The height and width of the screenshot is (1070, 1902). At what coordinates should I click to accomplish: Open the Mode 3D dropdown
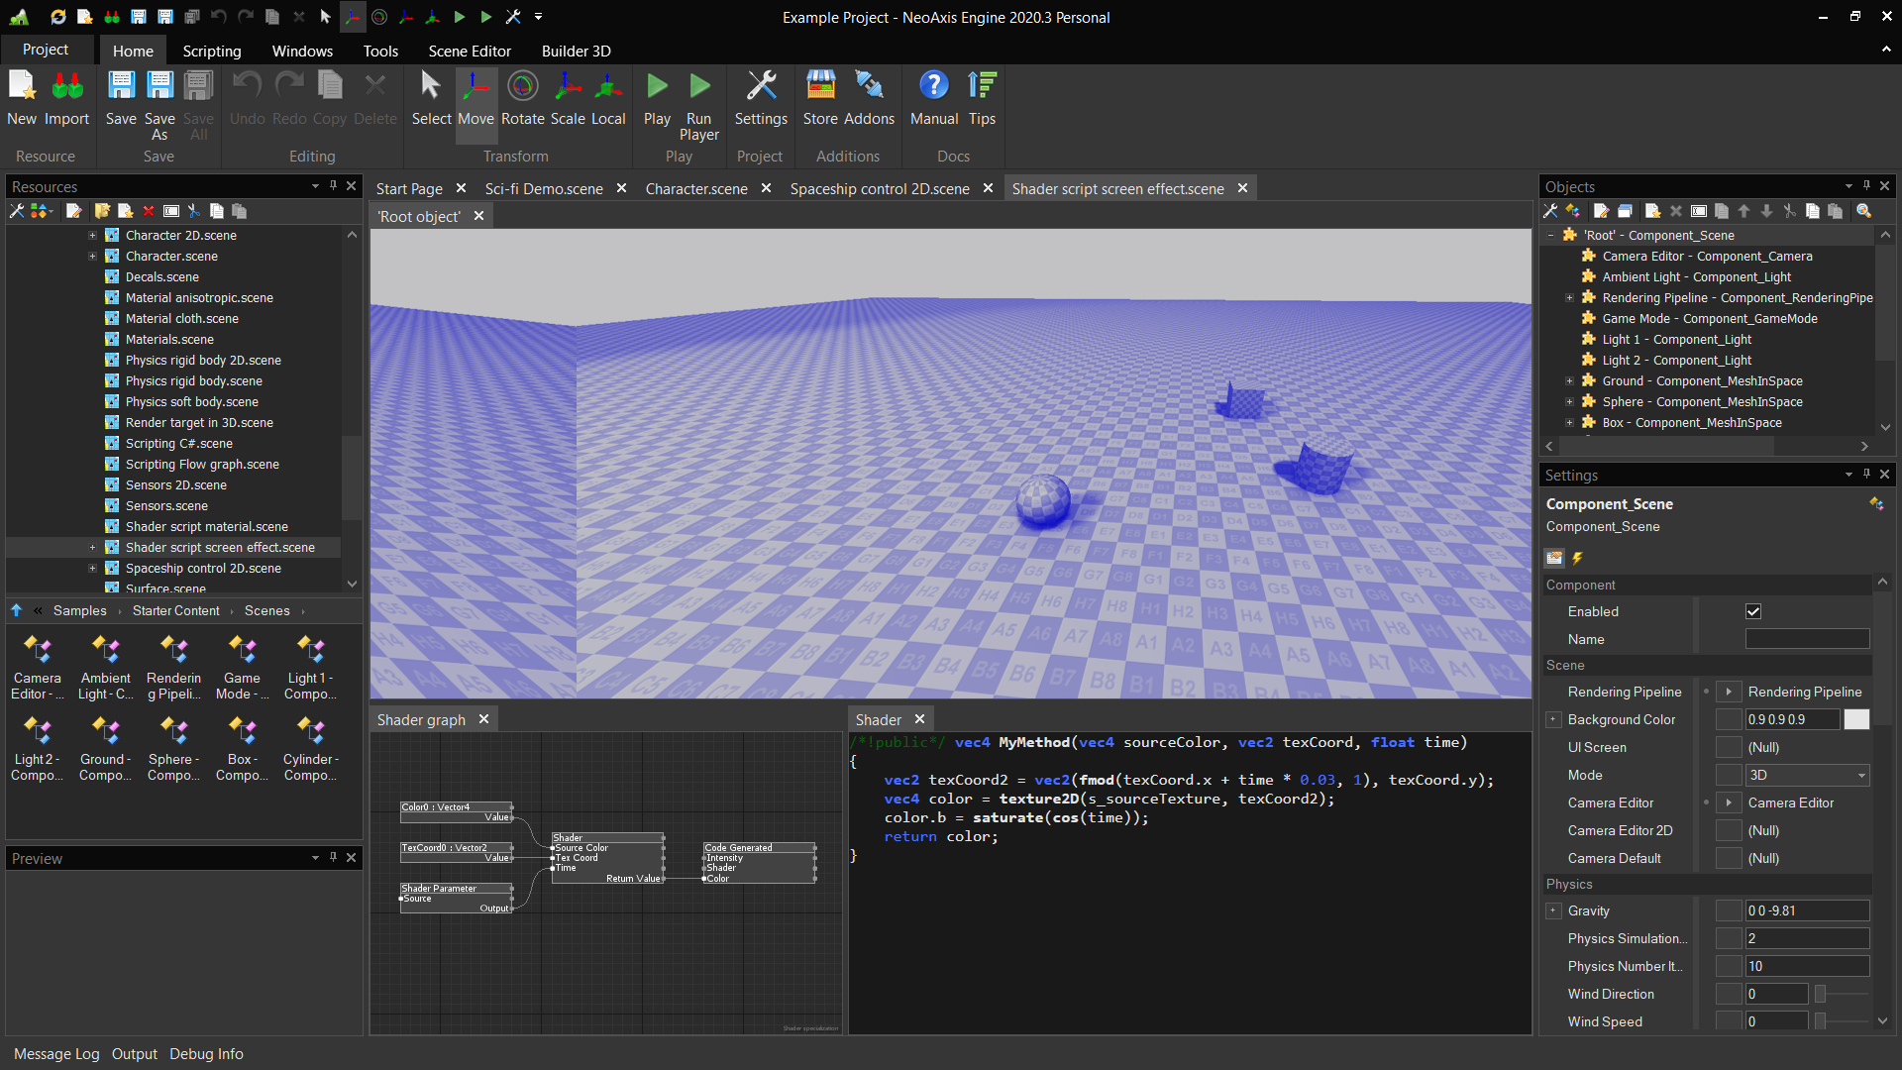pyautogui.click(x=1807, y=776)
